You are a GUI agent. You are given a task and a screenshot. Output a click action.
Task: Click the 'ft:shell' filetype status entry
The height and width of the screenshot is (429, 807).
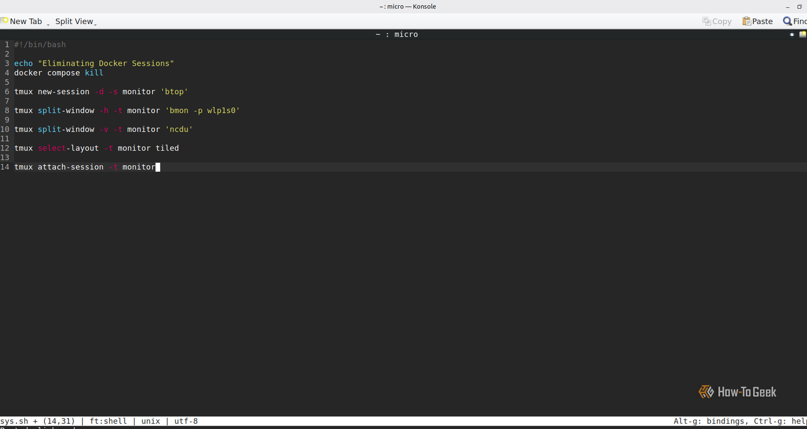[108, 421]
